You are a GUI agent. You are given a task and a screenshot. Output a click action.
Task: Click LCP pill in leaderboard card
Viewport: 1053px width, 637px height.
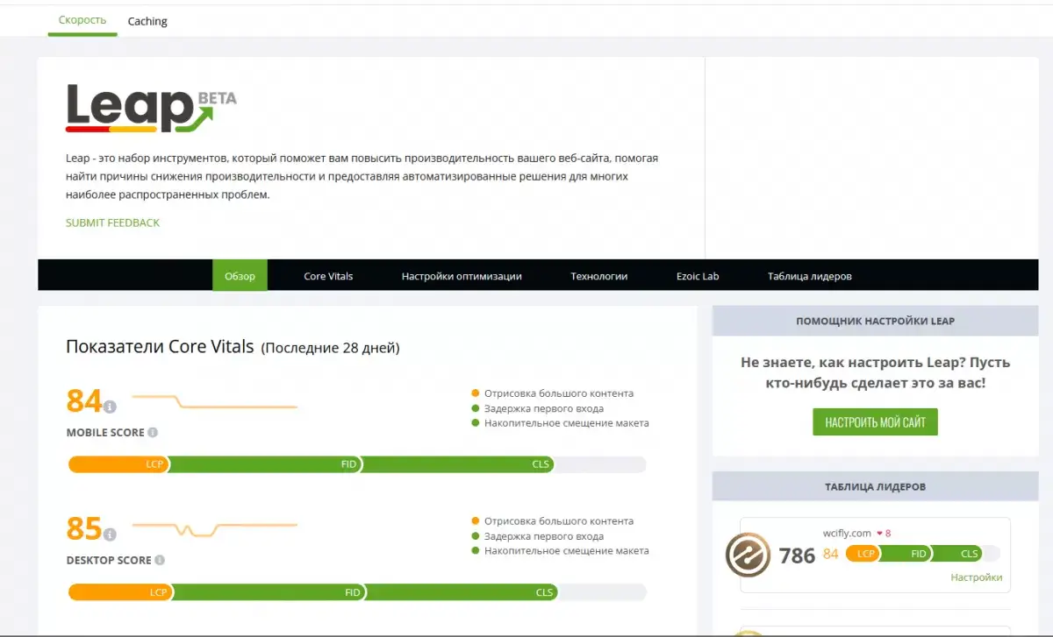863,554
